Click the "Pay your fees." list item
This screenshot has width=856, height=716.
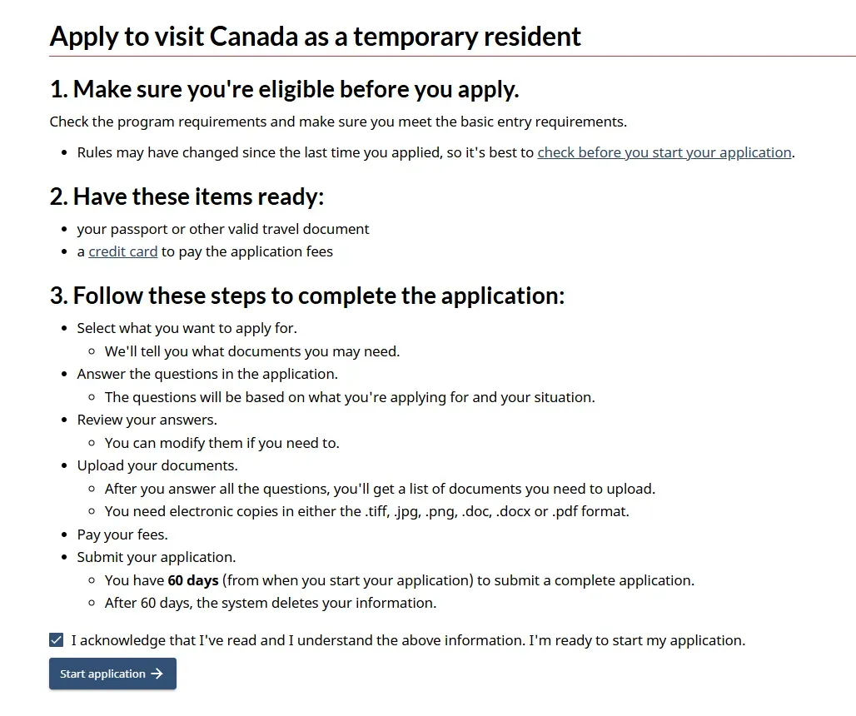tap(122, 535)
